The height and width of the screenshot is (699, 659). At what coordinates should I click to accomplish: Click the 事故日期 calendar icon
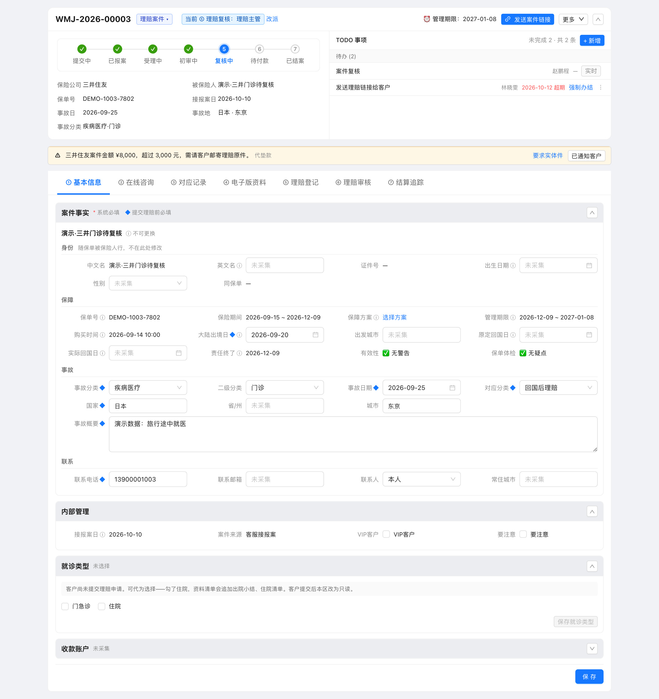tap(452, 388)
